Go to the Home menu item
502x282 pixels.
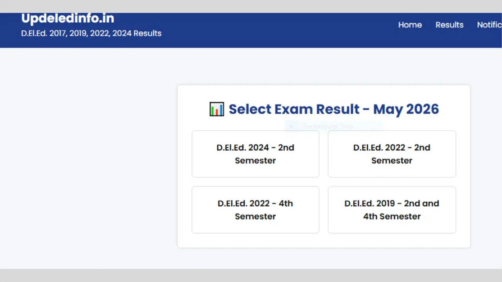410,25
